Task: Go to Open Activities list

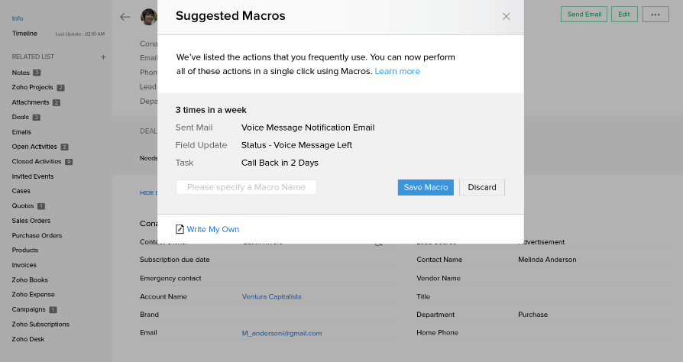Action: 34,147
